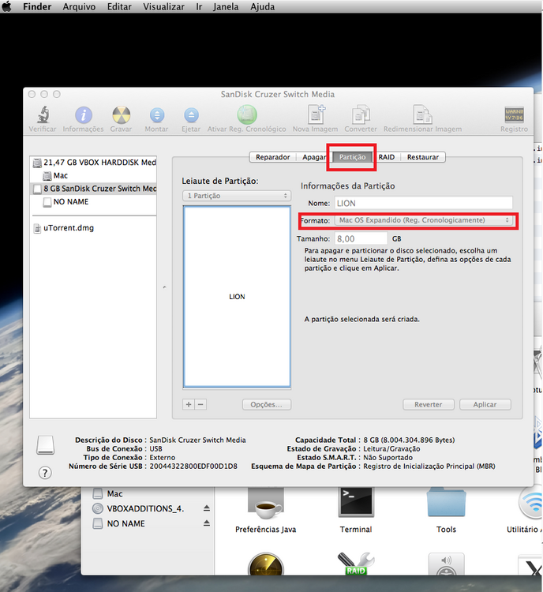Viewport: 543px width, 592px height.
Task: Click the Nova Imagem icon
Action: pos(315,115)
